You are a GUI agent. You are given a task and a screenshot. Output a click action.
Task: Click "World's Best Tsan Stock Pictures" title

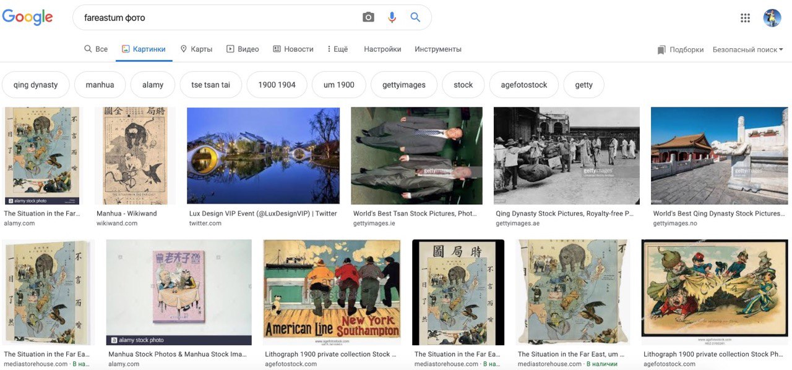415,214
